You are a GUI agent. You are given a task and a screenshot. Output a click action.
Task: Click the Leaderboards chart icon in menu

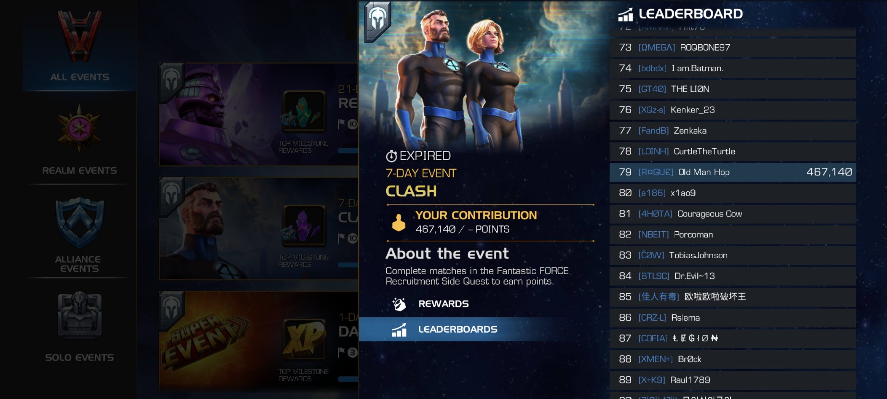[x=399, y=330]
